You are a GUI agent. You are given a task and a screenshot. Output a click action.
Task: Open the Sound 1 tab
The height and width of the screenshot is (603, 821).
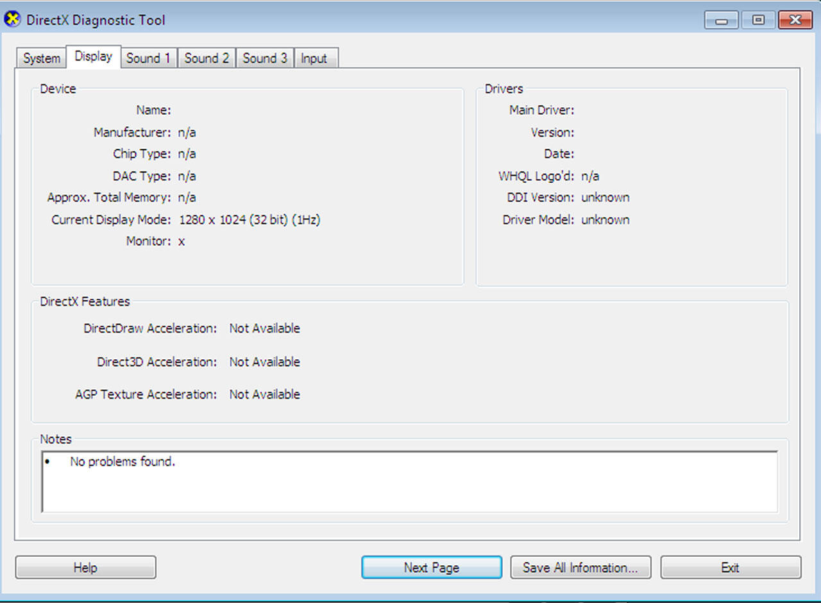tap(149, 58)
